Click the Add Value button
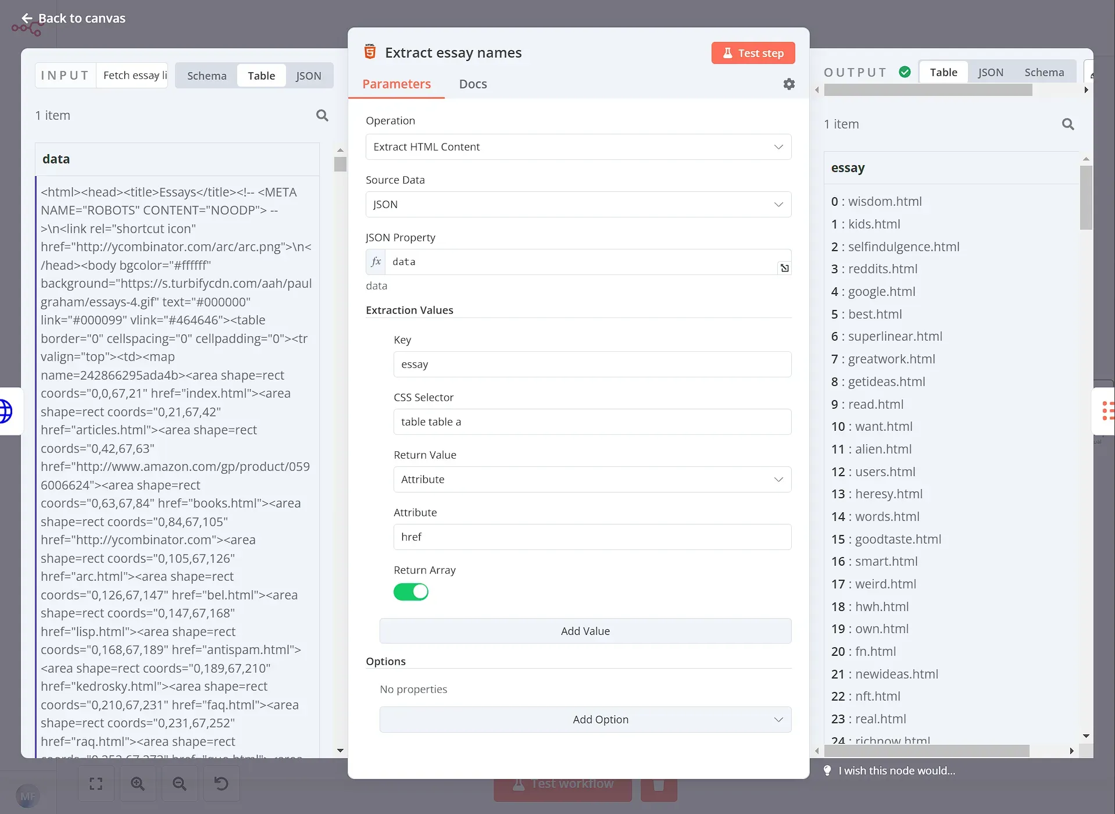 click(585, 630)
